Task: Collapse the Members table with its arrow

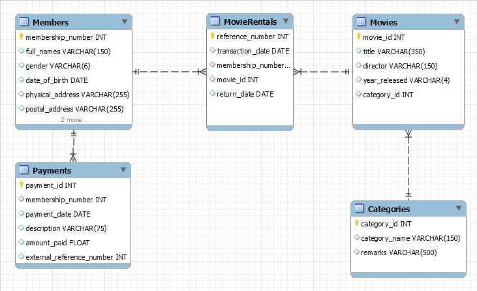Action: [124, 22]
